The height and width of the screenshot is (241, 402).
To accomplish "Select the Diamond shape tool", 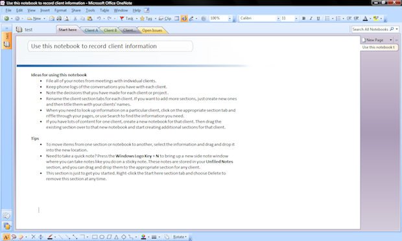I will click(x=124, y=237).
